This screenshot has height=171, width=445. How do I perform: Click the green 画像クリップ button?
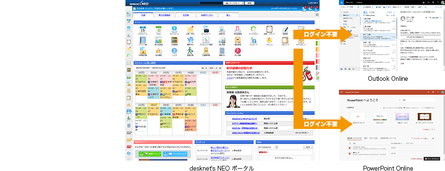point(151,154)
